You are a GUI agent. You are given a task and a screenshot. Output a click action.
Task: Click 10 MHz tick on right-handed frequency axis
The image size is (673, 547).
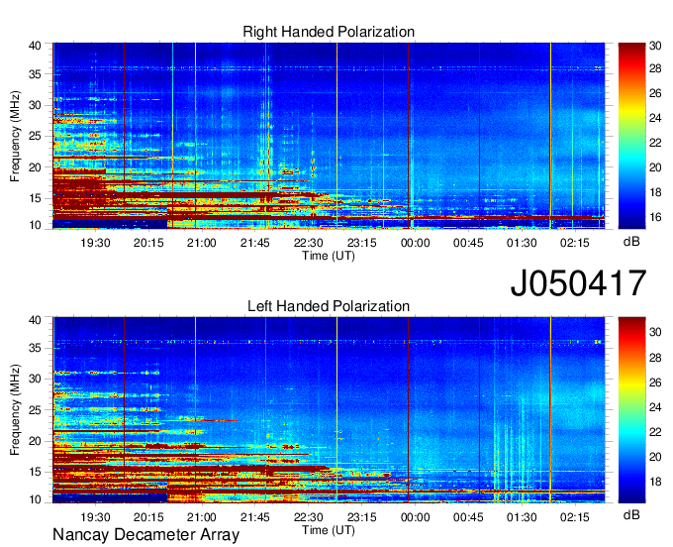[35, 225]
